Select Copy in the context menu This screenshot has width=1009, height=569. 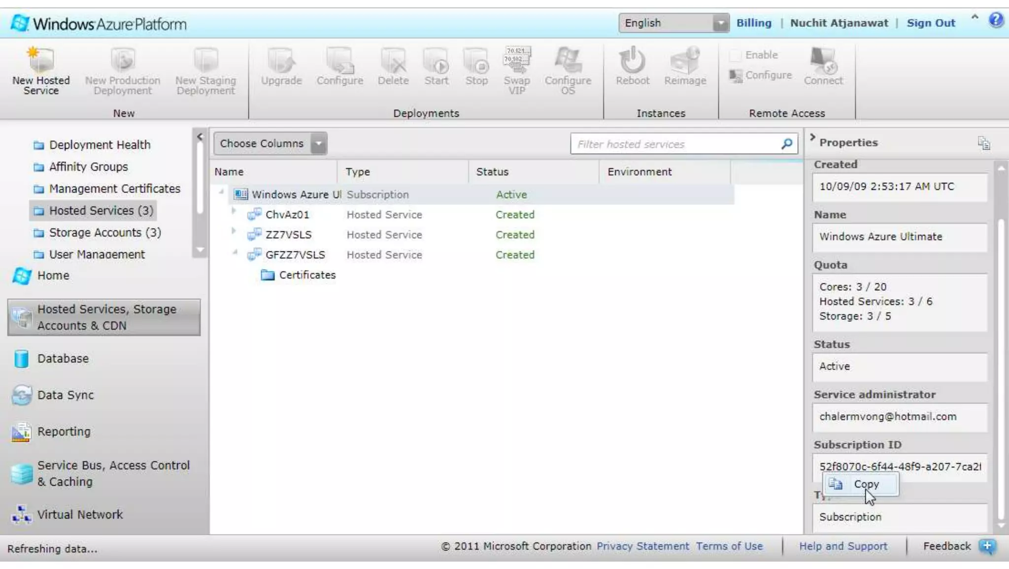coord(866,484)
